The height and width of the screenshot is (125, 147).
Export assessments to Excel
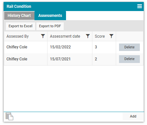[x=20, y=26]
